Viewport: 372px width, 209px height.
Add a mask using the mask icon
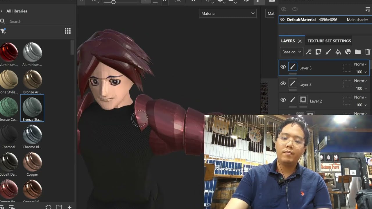[319, 52]
